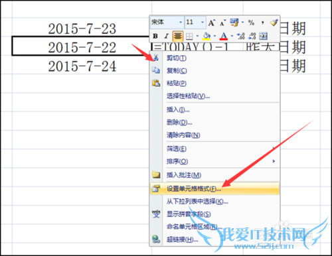This screenshot has width=332, height=256.
Task: Click the phonetic field wén icon
Action: [156, 214]
